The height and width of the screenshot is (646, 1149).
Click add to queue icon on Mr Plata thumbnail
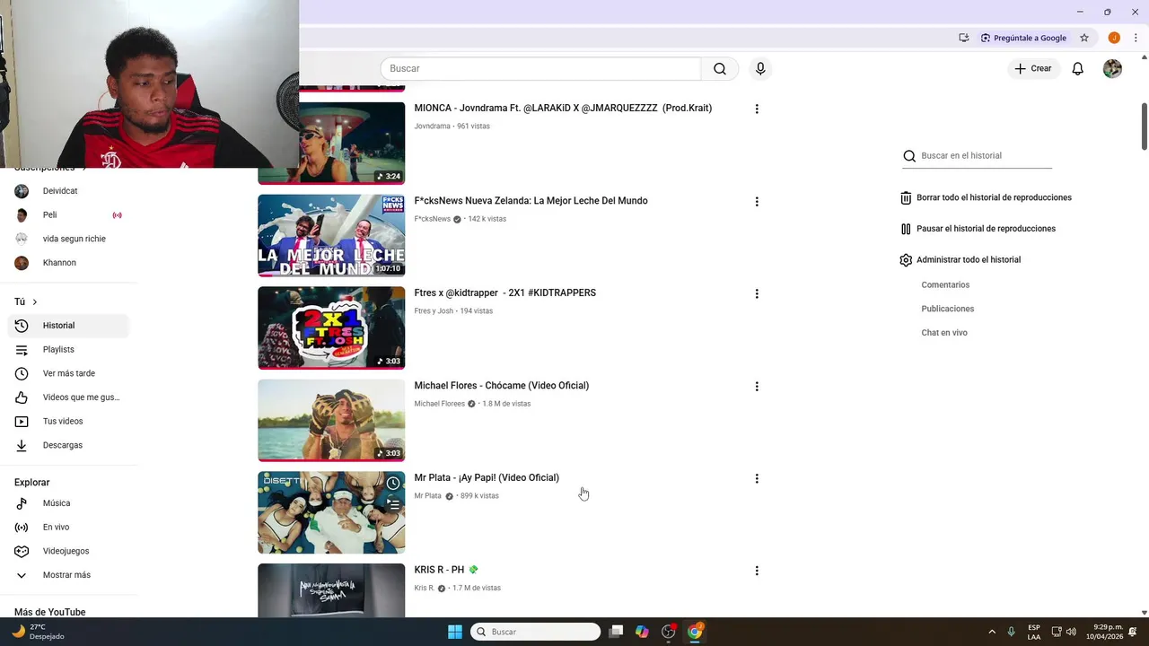393,504
